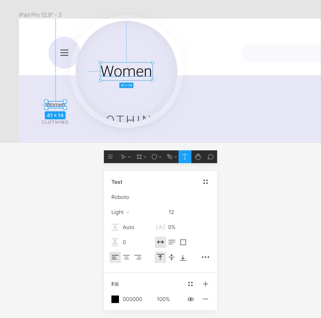Screen dimensions: 321x318
Task: Select the Text tool
Action: point(185,157)
